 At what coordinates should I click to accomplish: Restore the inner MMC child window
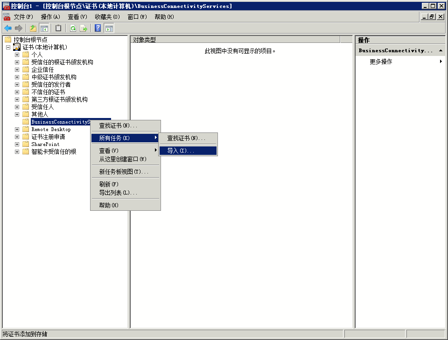[x=432, y=17]
